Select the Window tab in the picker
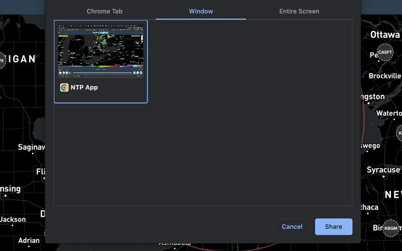Screen dimensions: 402x251 (201, 11)
